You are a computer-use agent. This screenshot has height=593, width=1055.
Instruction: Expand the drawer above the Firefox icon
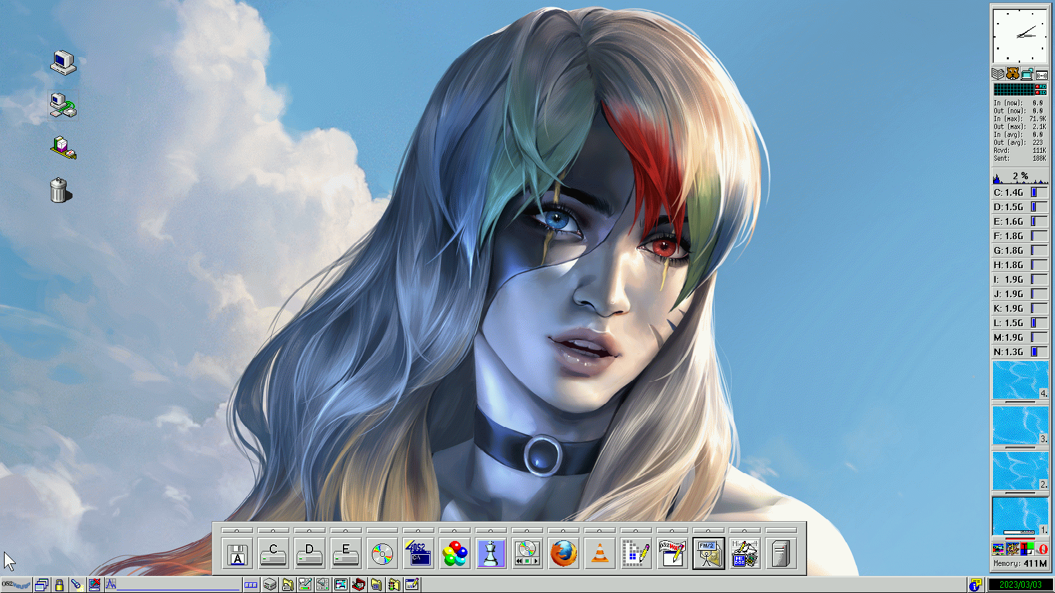click(563, 530)
